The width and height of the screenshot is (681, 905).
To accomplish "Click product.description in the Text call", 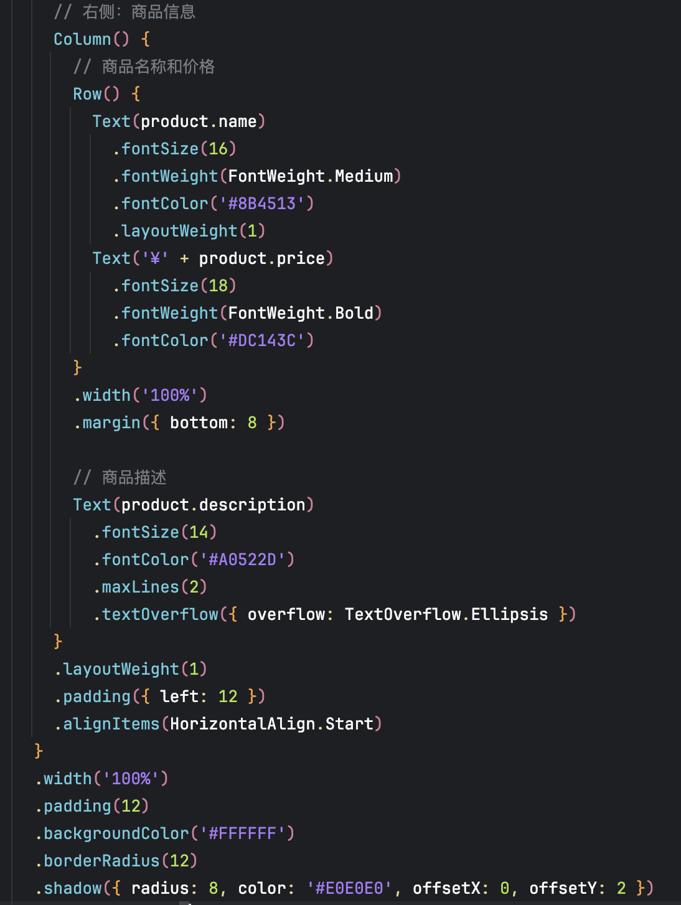I will [x=213, y=505].
